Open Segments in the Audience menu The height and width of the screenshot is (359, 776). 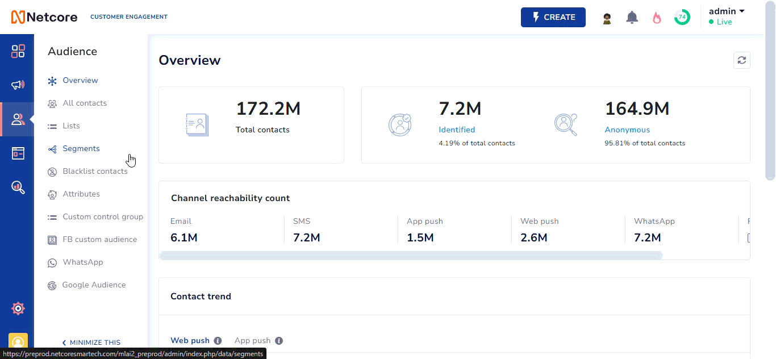81,149
